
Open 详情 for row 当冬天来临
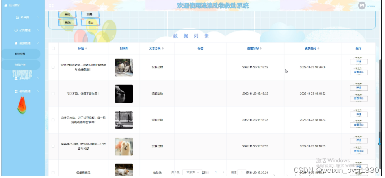point(359,114)
